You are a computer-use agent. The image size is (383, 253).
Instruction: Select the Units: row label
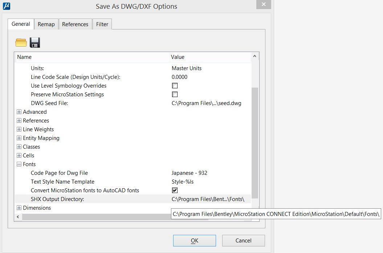click(37, 68)
